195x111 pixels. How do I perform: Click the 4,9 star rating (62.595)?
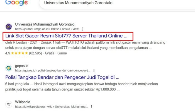click(x=24, y=53)
